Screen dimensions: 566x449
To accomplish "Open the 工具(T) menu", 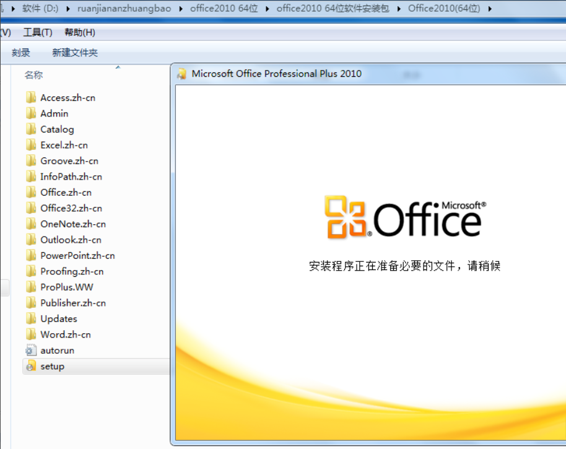I will coord(38,32).
